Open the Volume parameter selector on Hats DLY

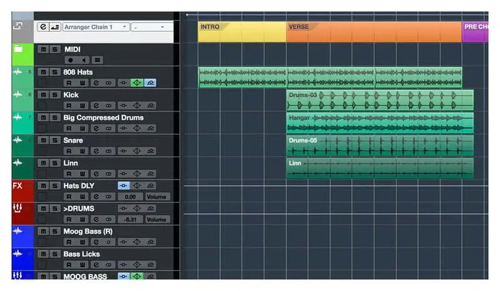[x=156, y=197]
